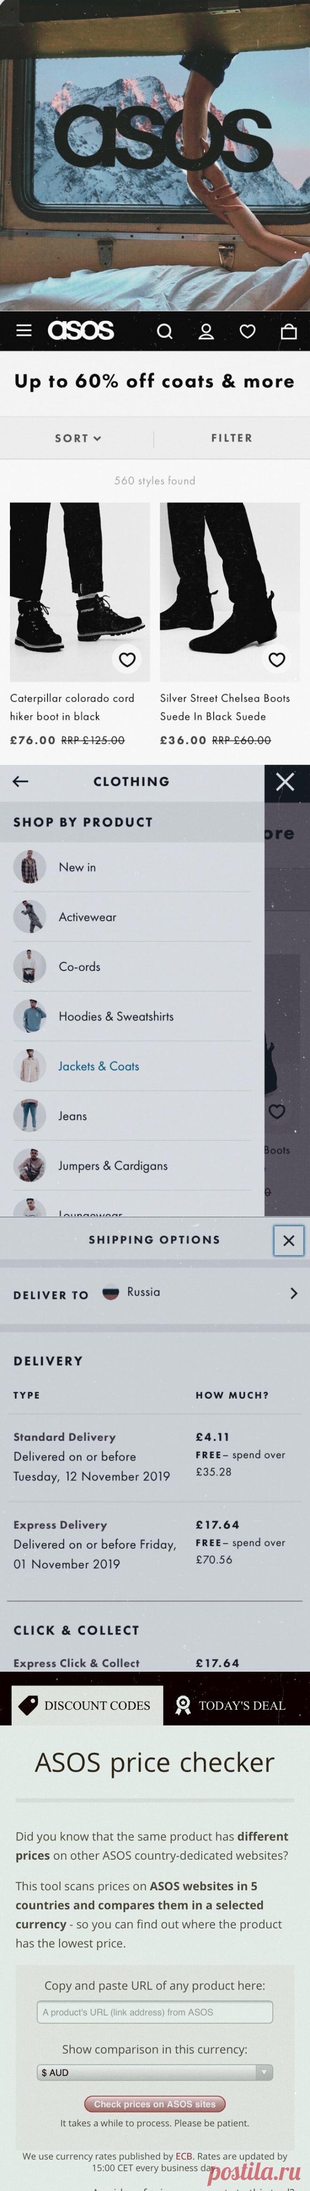Close the Clothing menu with X
Image resolution: width=310 pixels, height=2191 pixels.
click(286, 781)
